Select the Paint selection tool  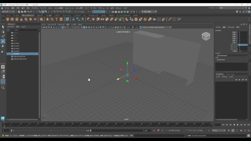[3, 36]
